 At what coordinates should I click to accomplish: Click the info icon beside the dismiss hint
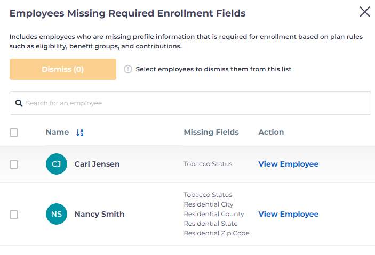128,69
